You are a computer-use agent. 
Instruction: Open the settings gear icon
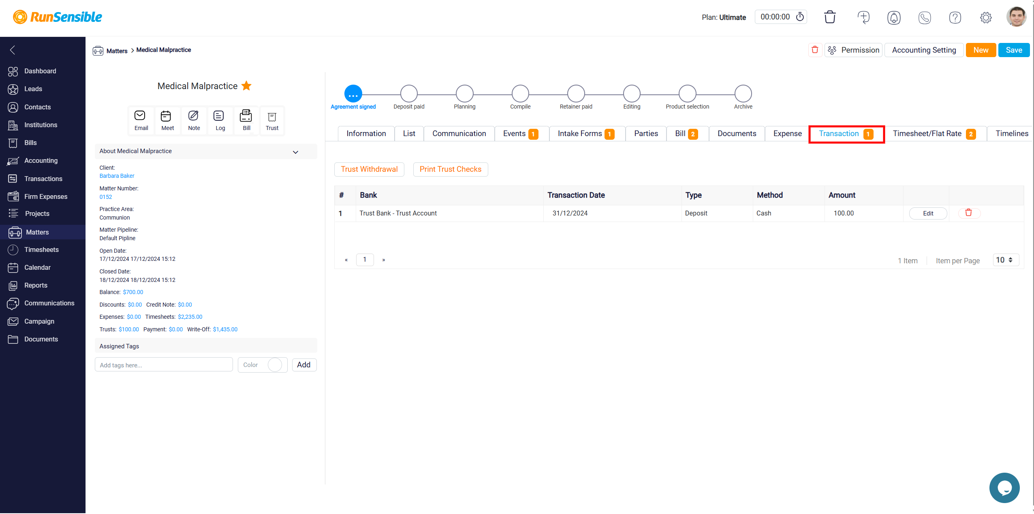click(986, 17)
